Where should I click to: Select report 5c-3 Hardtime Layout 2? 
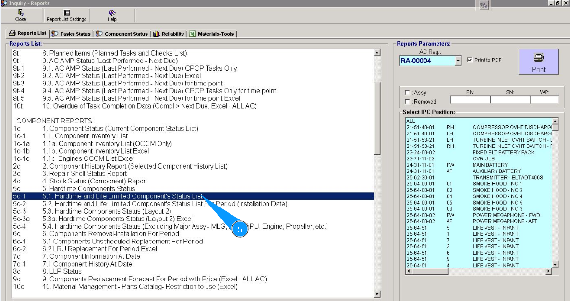(x=193, y=211)
